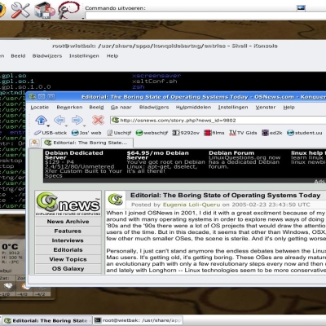Go up one level with Up arrow
The height and width of the screenshot is (326, 326).
point(41,120)
